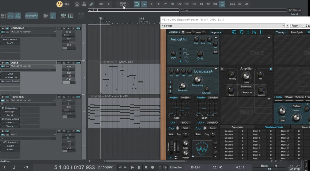The image size is (310, 171).
Task: Click the nine-square grid icon
Action: [x=4, y=16]
